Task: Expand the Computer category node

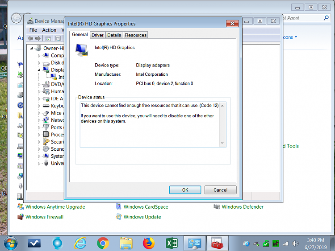Action: point(39,56)
